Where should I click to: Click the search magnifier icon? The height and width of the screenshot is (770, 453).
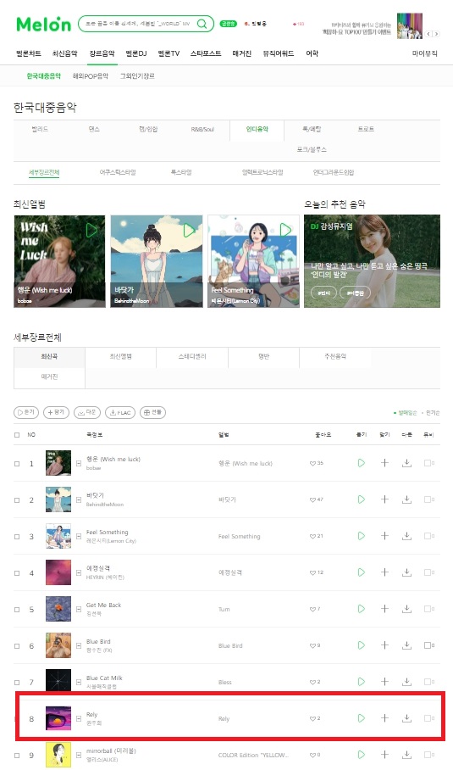pos(202,24)
